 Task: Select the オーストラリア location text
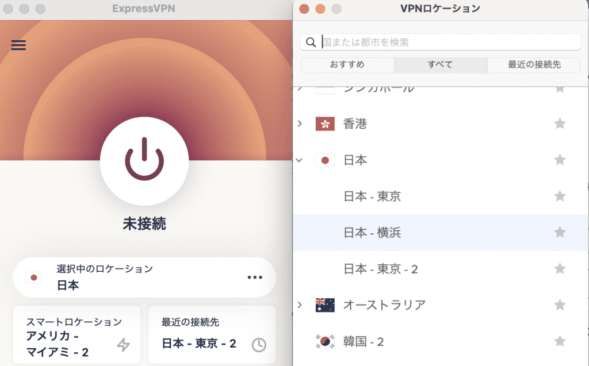384,305
